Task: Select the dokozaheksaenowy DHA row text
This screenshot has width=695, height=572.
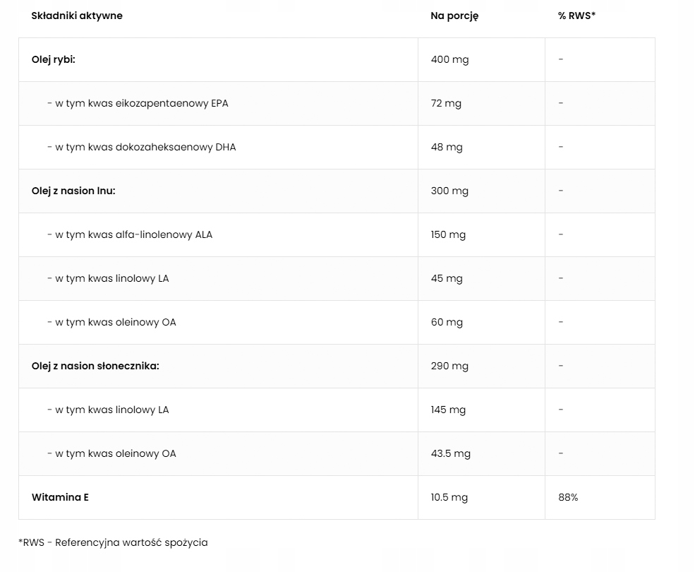Action: (141, 147)
